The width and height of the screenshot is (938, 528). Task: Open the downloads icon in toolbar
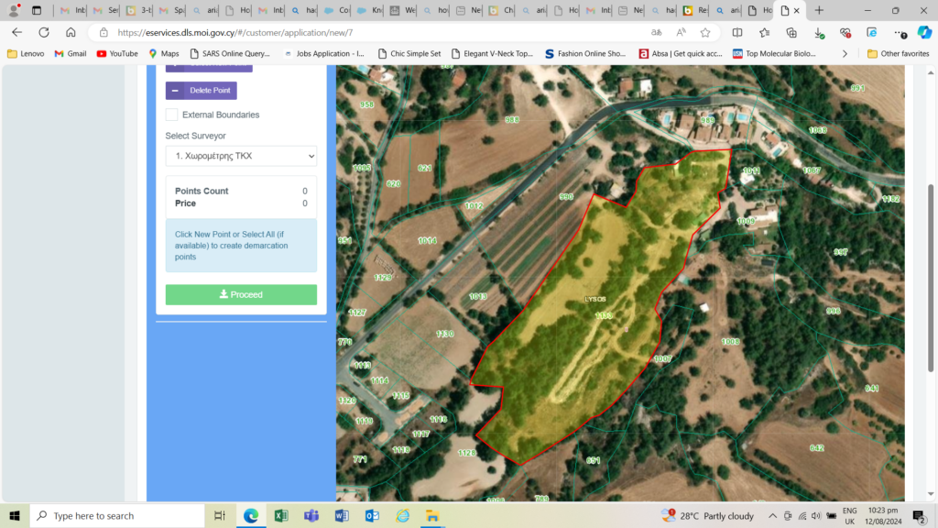pyautogui.click(x=819, y=33)
